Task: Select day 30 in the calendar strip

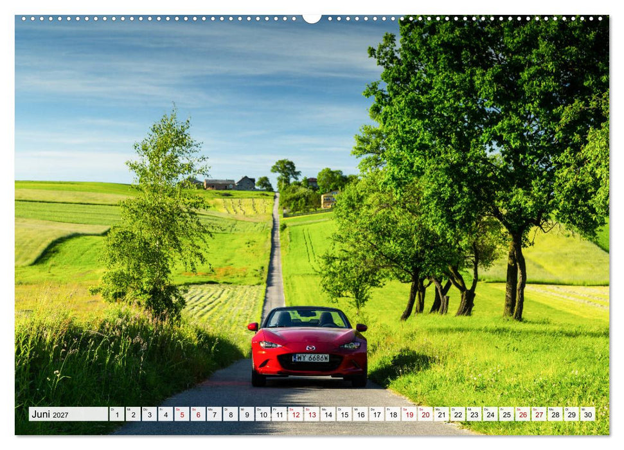Action: (x=588, y=414)
